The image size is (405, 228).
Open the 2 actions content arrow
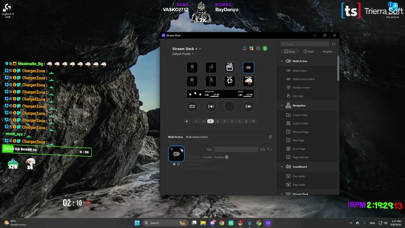coord(227,157)
